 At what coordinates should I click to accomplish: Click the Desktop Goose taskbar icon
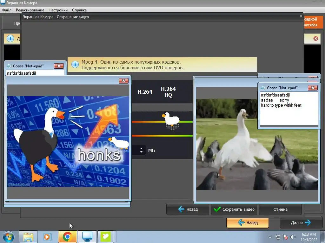[106, 237]
